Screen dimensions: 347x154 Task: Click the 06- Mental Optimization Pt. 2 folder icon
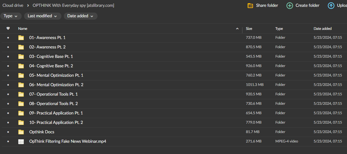(x=21, y=85)
